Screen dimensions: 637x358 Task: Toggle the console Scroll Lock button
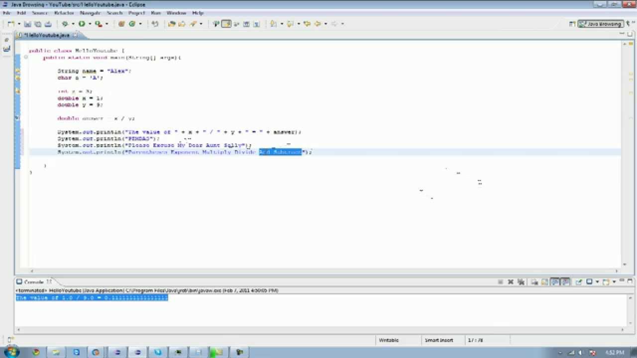(545, 282)
